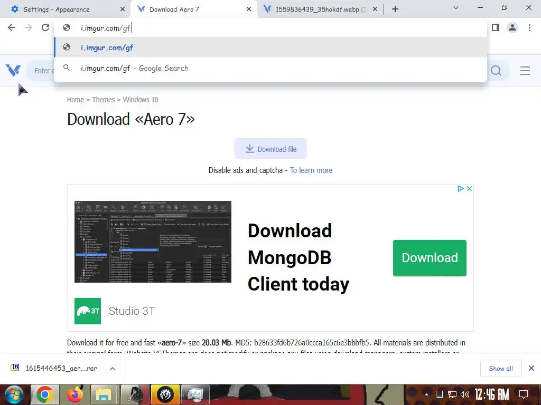Image resolution: width=541 pixels, height=405 pixels.
Task: Click the Download MongoDB Client today headline
Action: click(299, 257)
